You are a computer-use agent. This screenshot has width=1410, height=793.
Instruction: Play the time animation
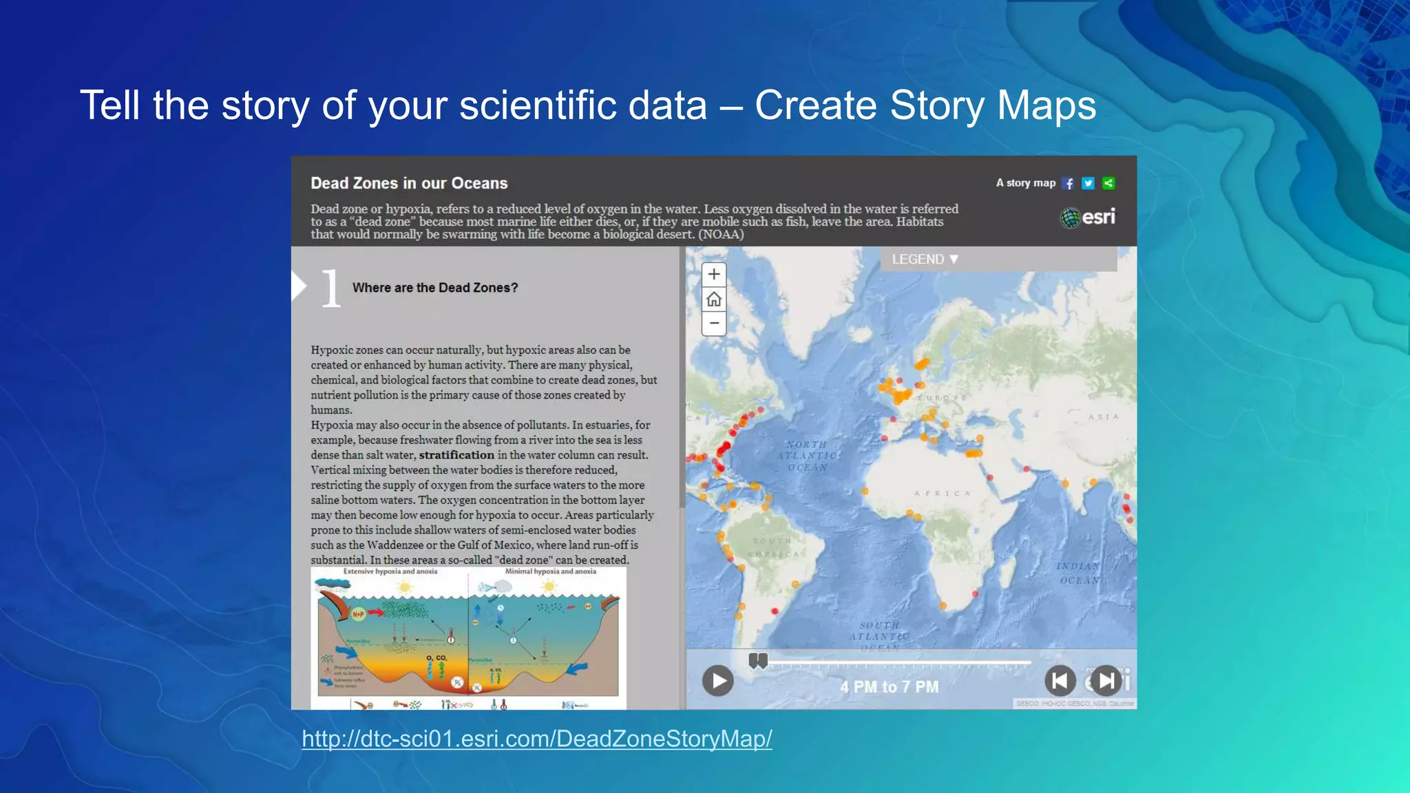coord(718,681)
